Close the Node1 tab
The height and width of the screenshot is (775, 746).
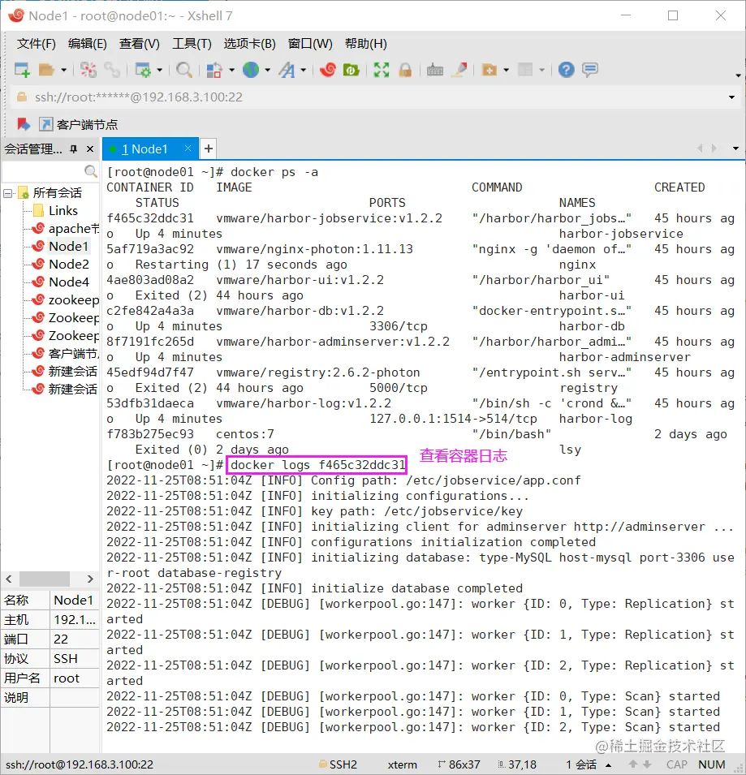click(188, 149)
